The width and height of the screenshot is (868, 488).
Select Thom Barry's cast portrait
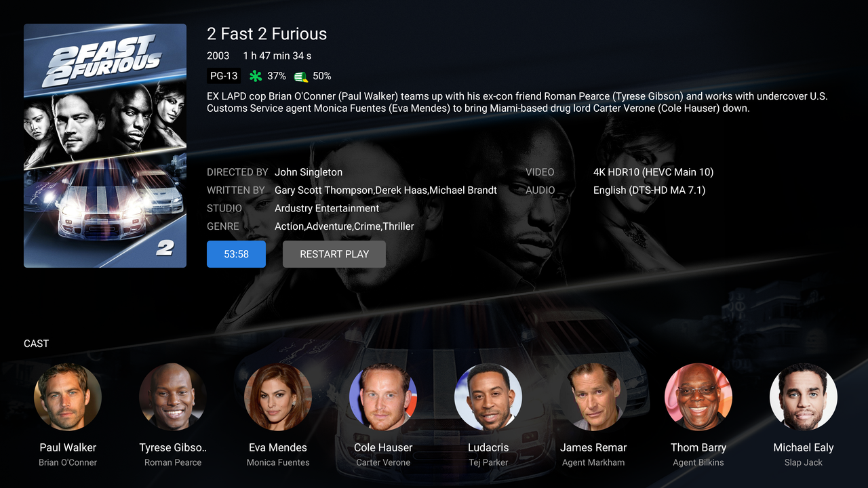coord(698,397)
